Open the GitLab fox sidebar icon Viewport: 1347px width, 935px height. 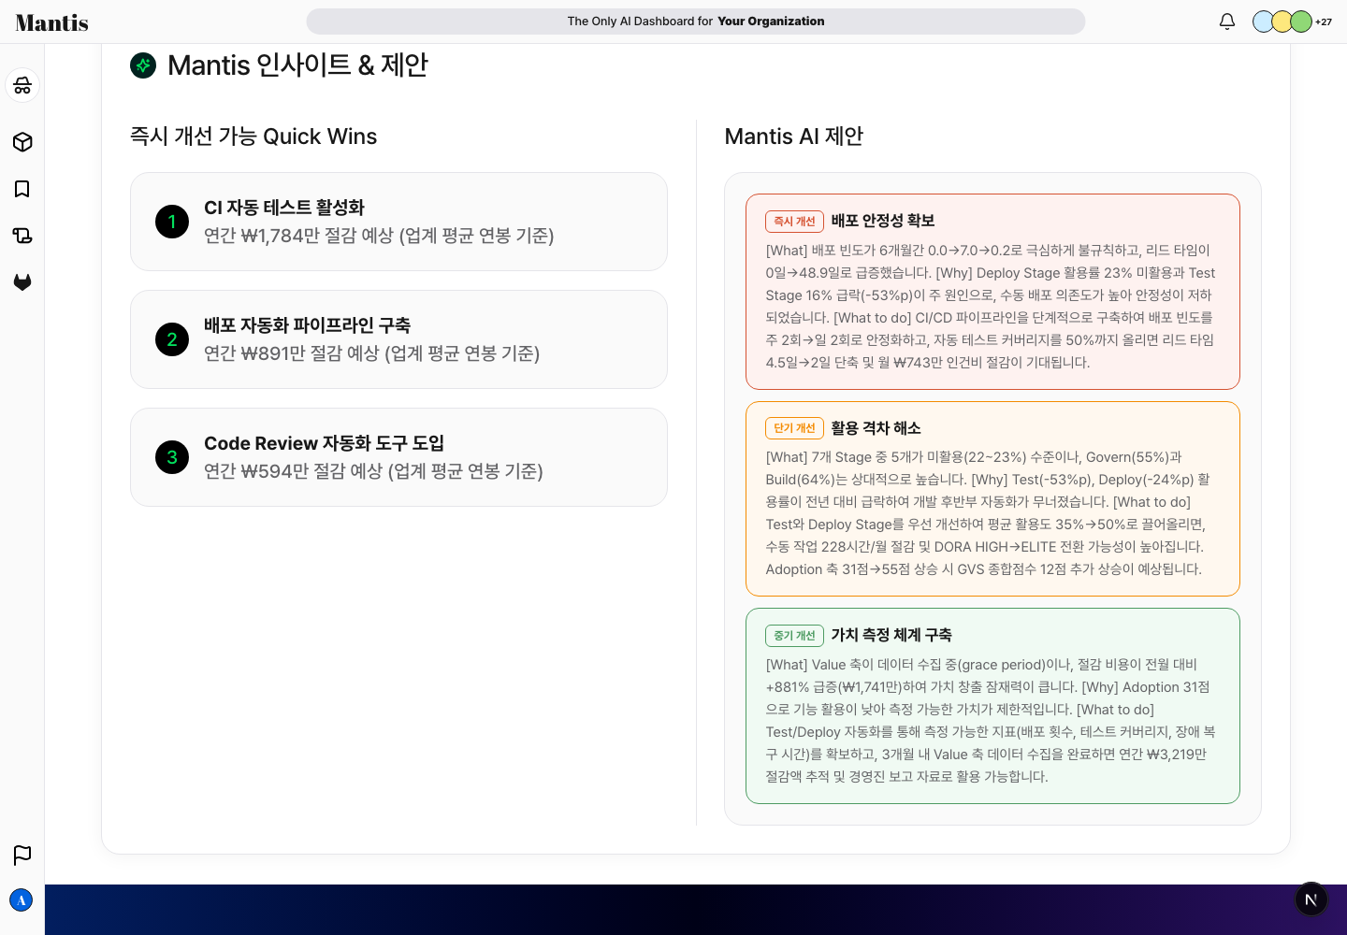click(x=22, y=282)
